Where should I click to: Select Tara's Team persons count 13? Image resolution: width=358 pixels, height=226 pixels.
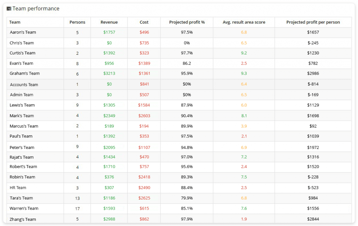(x=77, y=198)
